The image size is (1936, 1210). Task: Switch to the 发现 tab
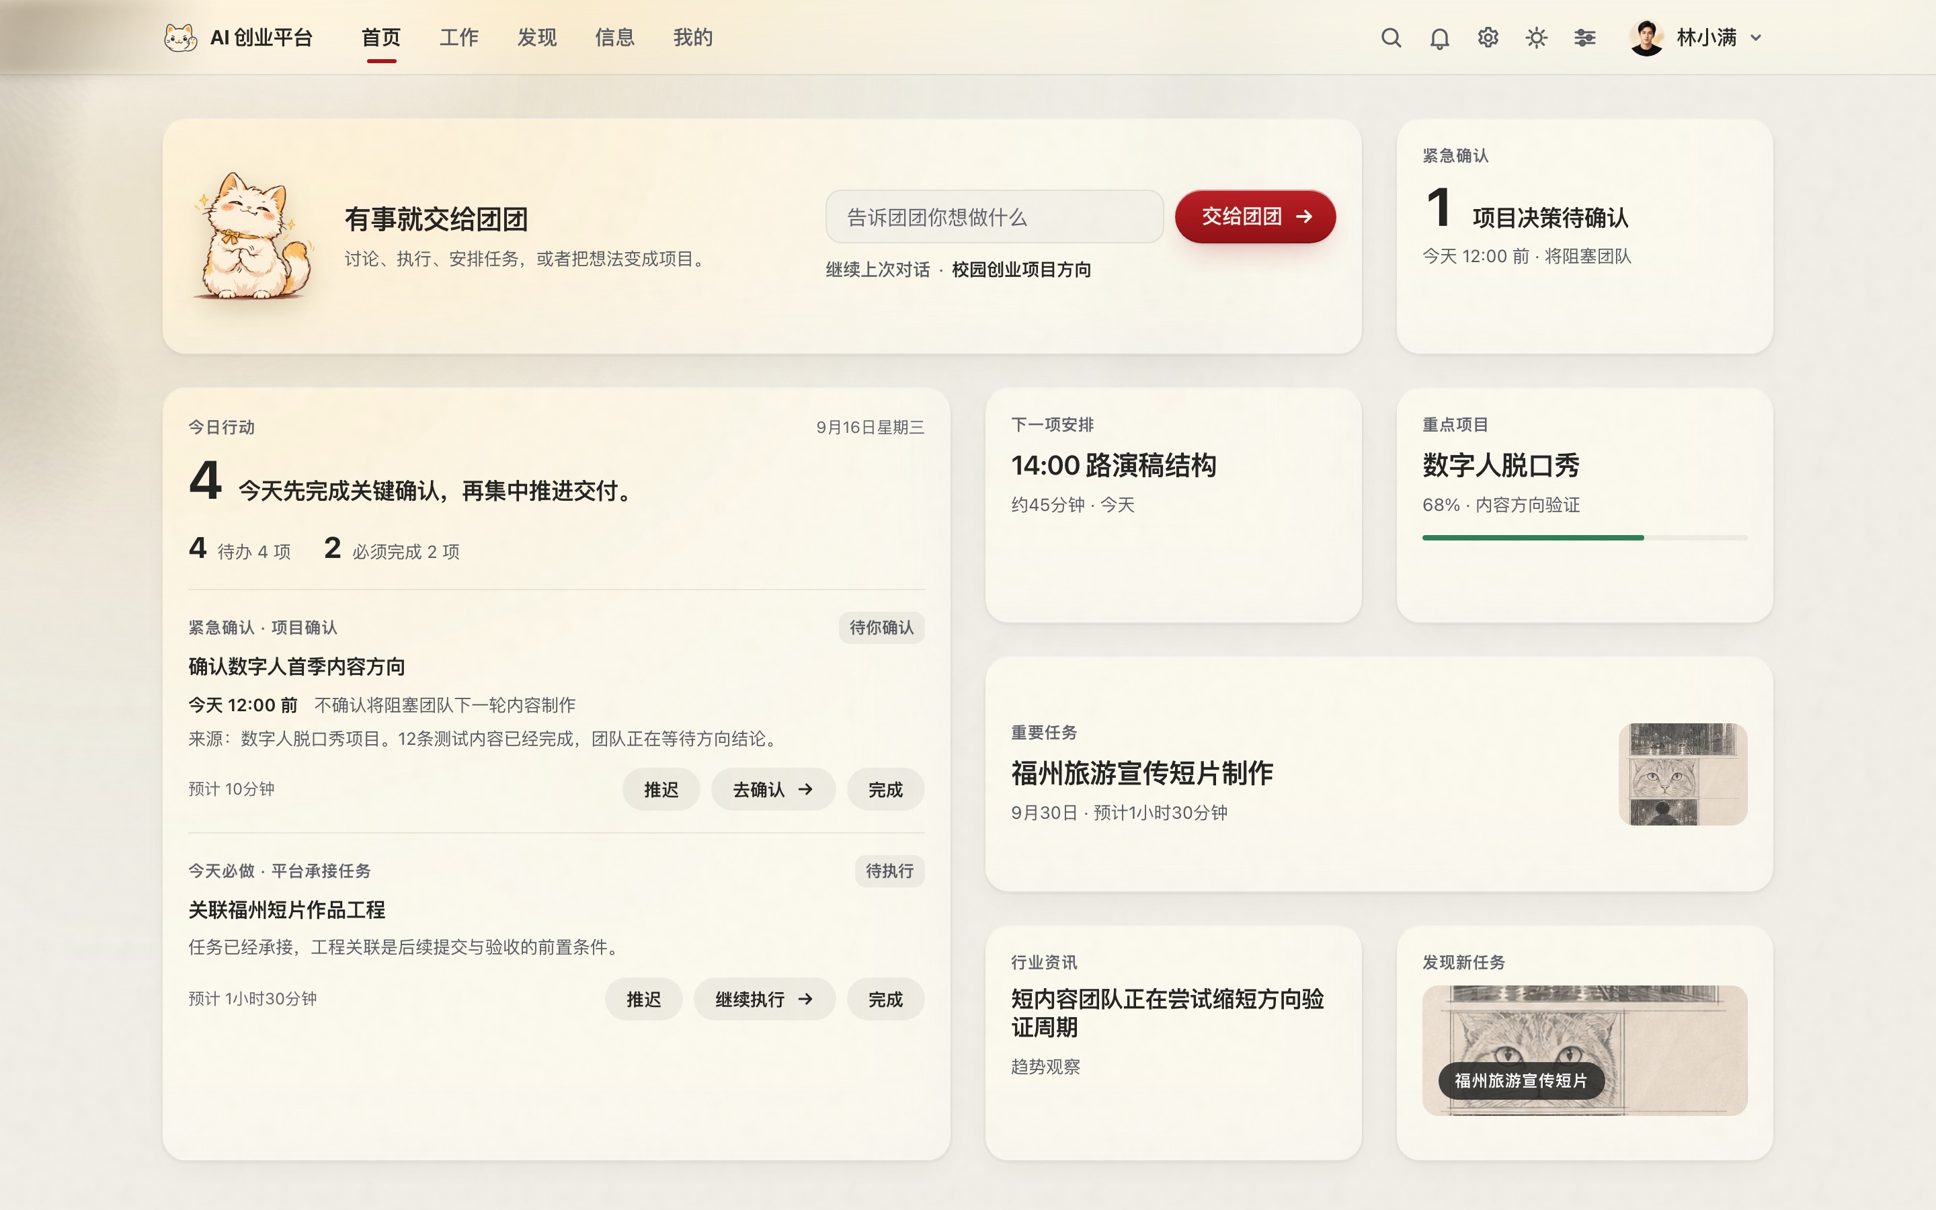click(x=536, y=38)
